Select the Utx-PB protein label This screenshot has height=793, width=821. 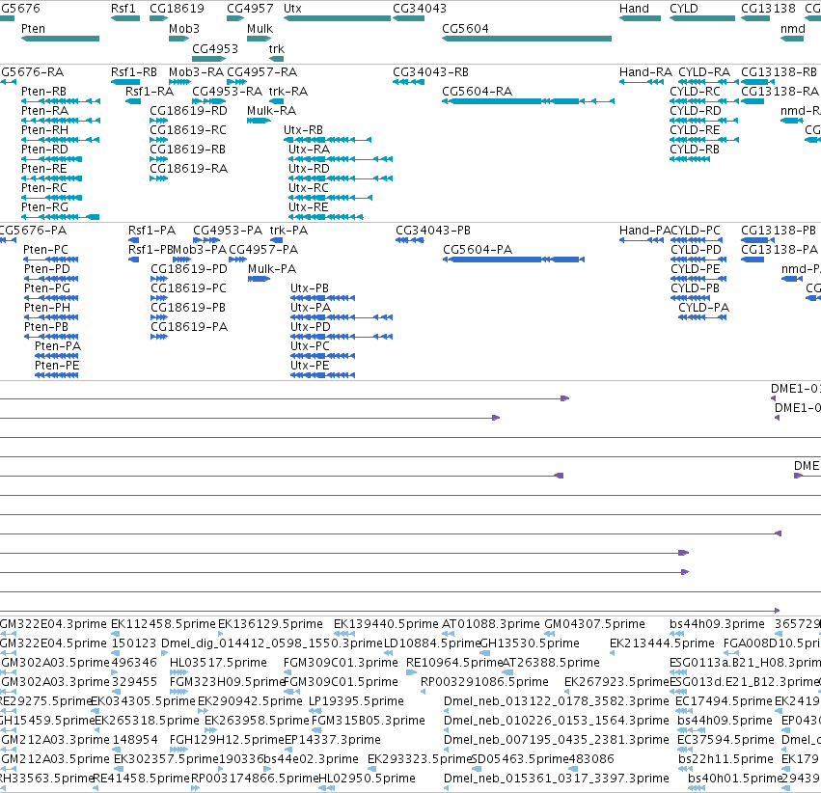[310, 288]
